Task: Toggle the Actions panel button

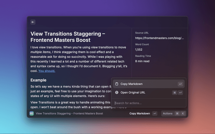Action: click(168, 114)
